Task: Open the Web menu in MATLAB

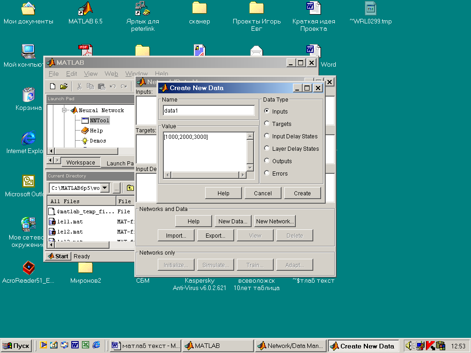Action: pyautogui.click(x=111, y=74)
